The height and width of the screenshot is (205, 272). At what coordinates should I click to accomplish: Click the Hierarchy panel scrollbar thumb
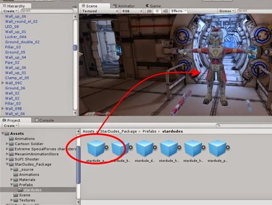75,48
